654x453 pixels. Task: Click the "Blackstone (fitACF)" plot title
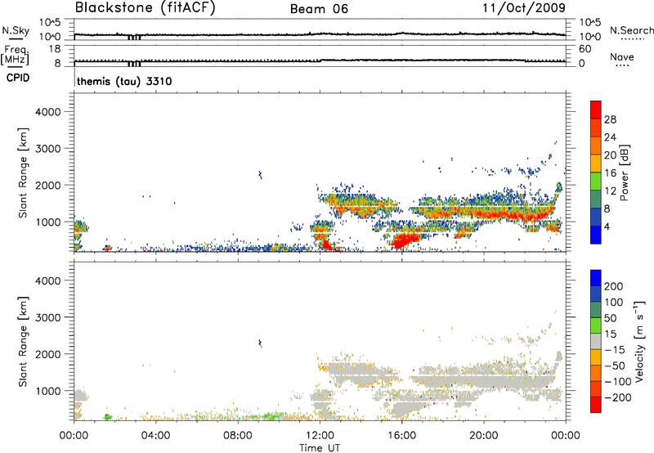click(x=146, y=8)
